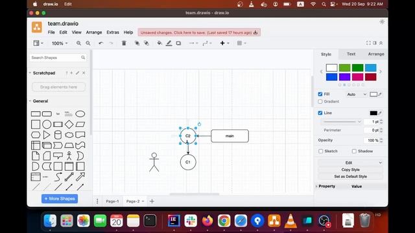
Task: Open the fill color bucket tool
Action: tap(160, 43)
